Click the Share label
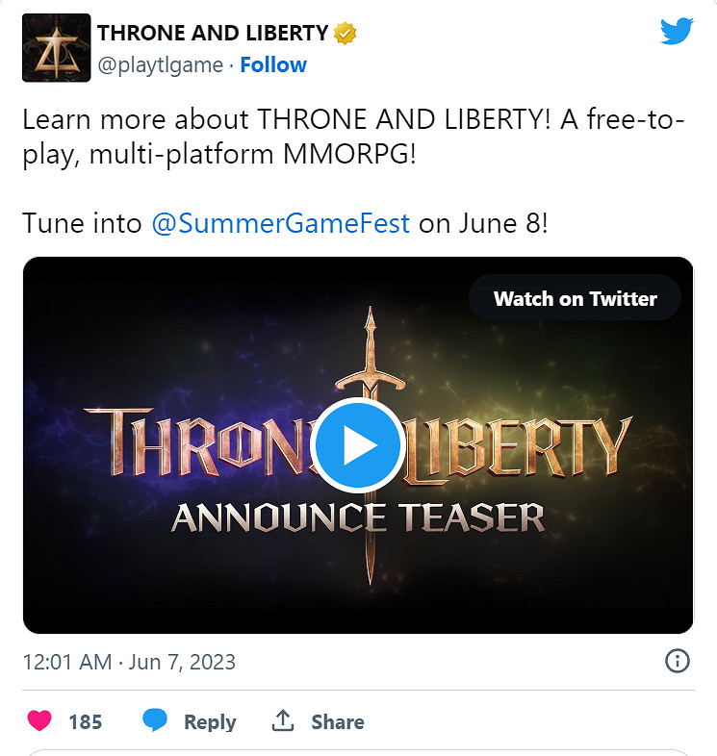 337,721
